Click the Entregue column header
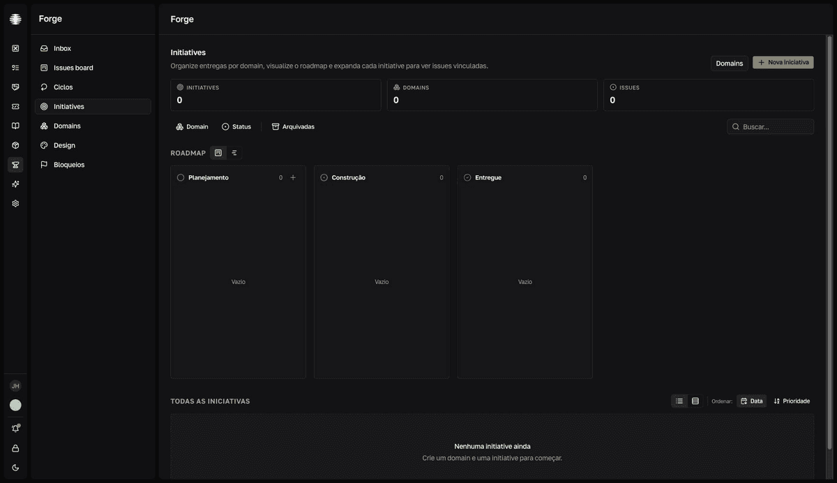837x483 pixels. tap(525, 177)
